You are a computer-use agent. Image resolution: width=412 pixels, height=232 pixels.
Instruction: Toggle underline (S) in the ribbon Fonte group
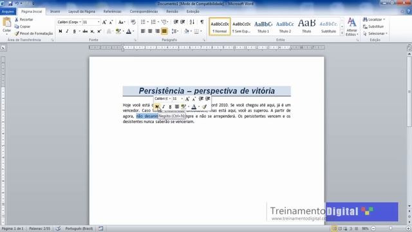[x=75, y=32]
